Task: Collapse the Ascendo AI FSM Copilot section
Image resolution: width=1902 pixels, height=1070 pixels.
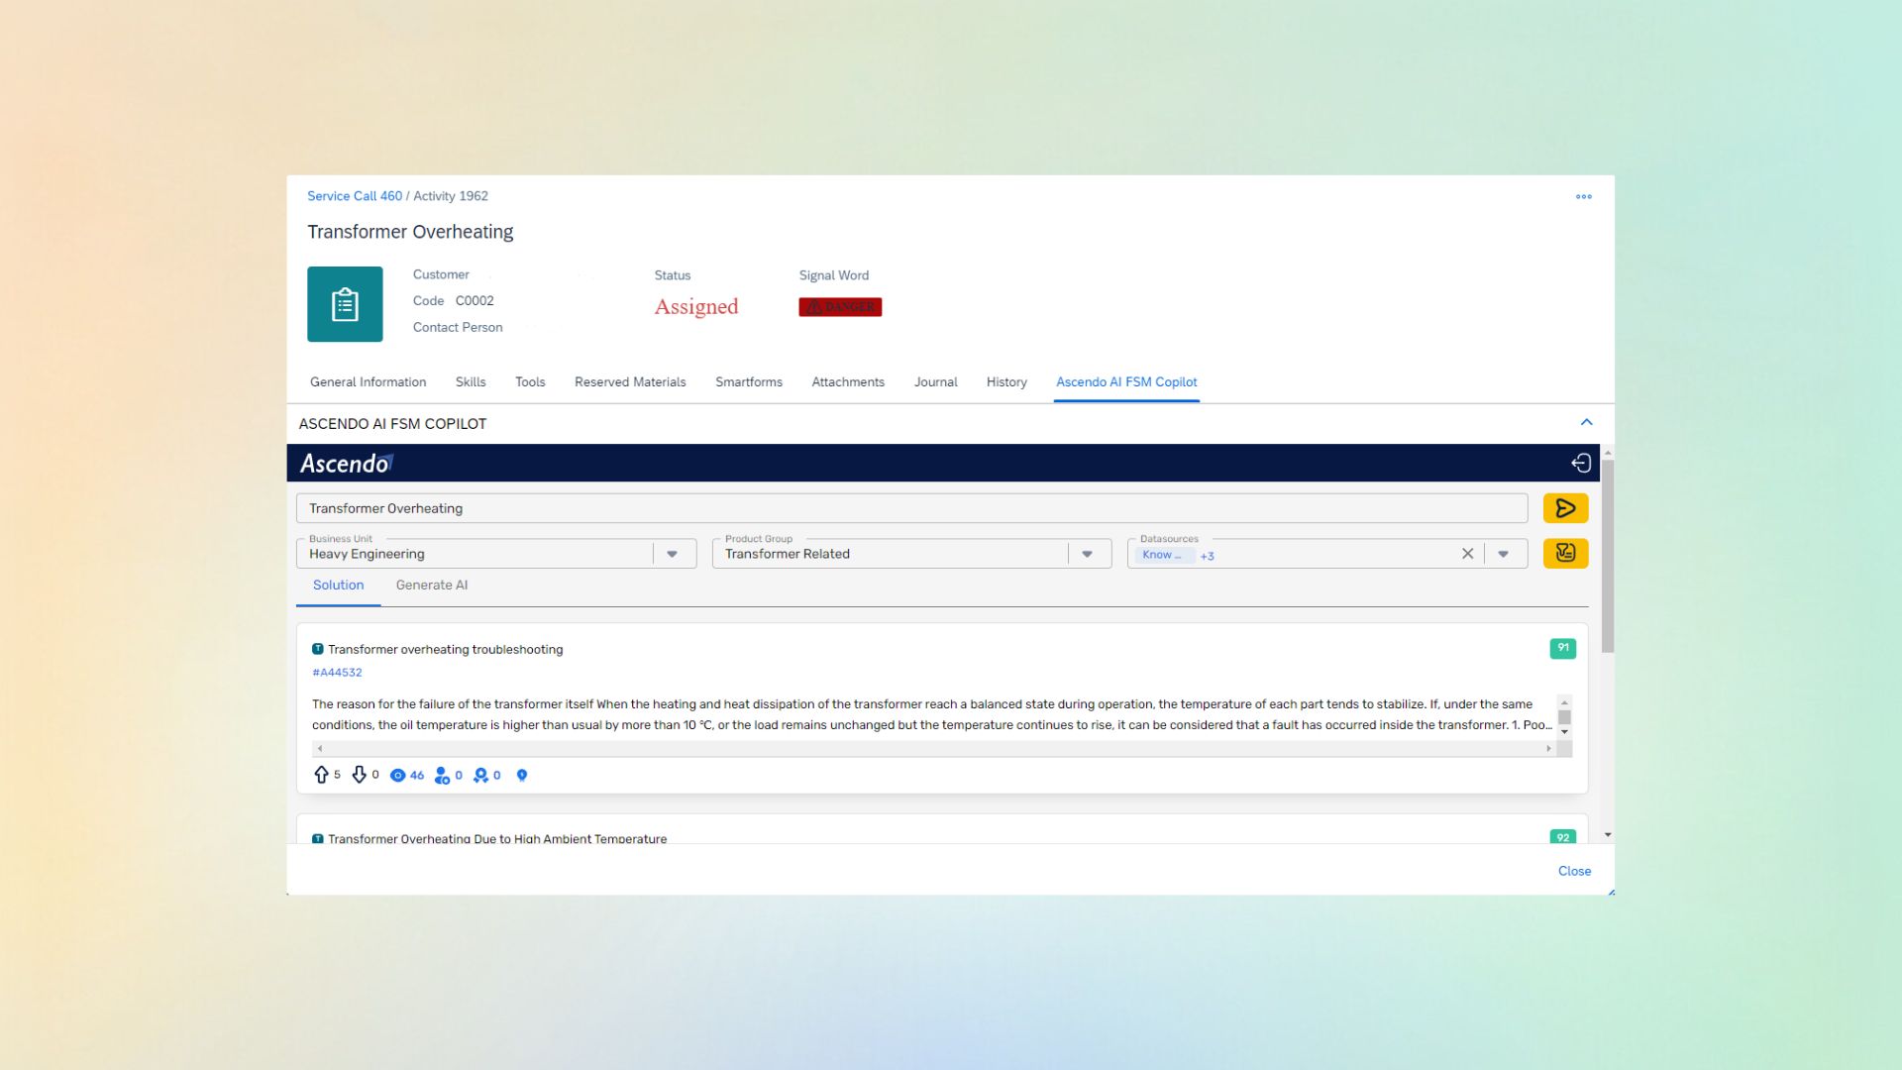Action: coord(1586,422)
